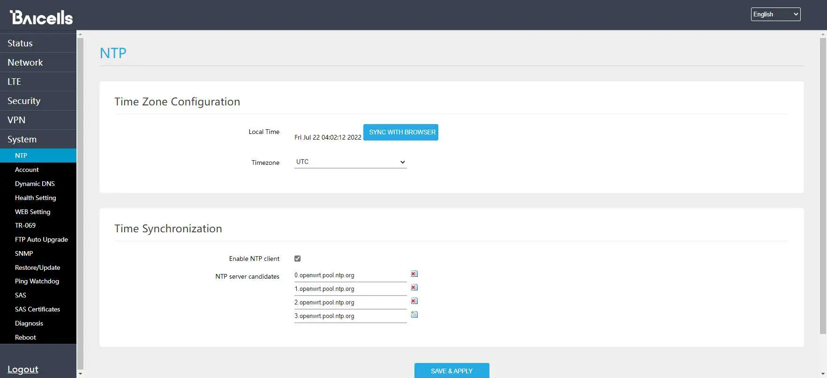Click the Time Zone Configuration heading
Viewport: 827px width, 378px height.
pyautogui.click(x=177, y=102)
